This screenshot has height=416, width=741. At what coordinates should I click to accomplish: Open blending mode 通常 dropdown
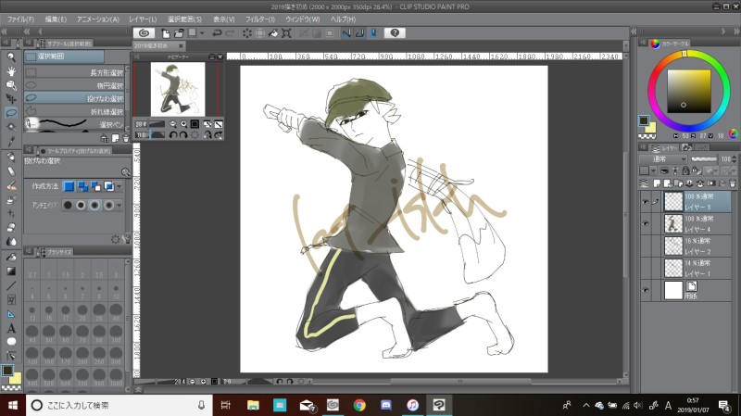click(x=662, y=158)
